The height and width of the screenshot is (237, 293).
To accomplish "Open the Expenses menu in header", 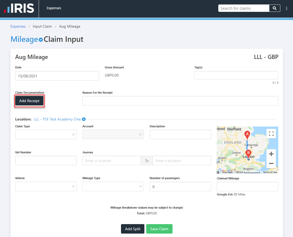I will (54, 8).
